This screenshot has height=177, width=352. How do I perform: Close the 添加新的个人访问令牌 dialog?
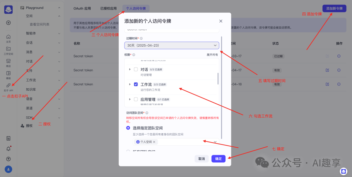[221, 21]
